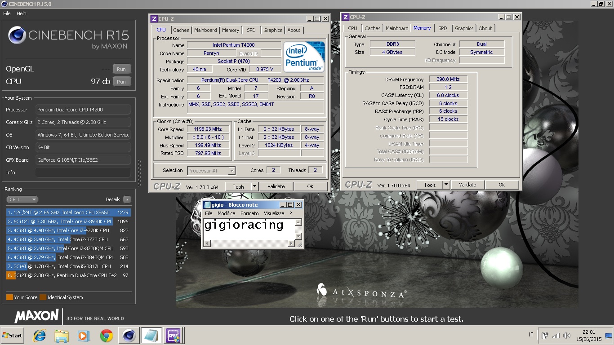Select the Core i7-3840QM ranking row

coord(68,257)
